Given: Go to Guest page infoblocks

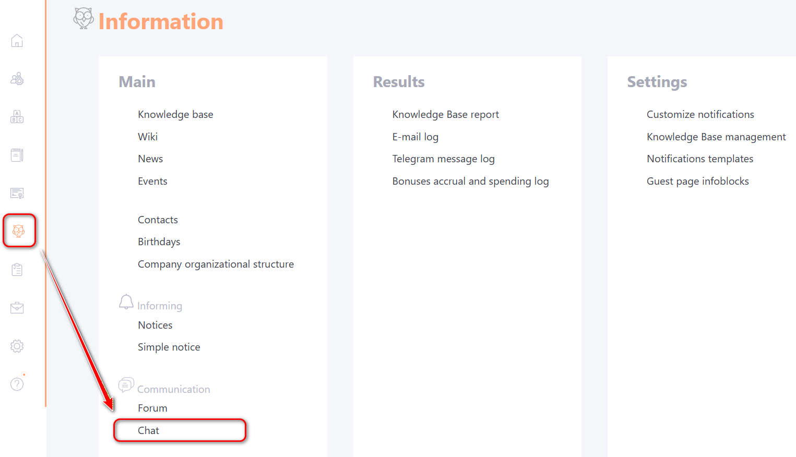Looking at the screenshot, I should [697, 181].
